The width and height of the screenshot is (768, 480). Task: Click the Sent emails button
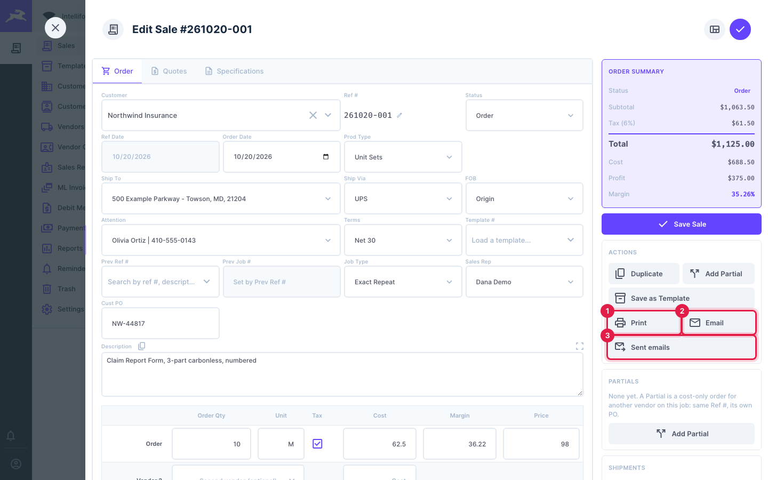click(682, 347)
